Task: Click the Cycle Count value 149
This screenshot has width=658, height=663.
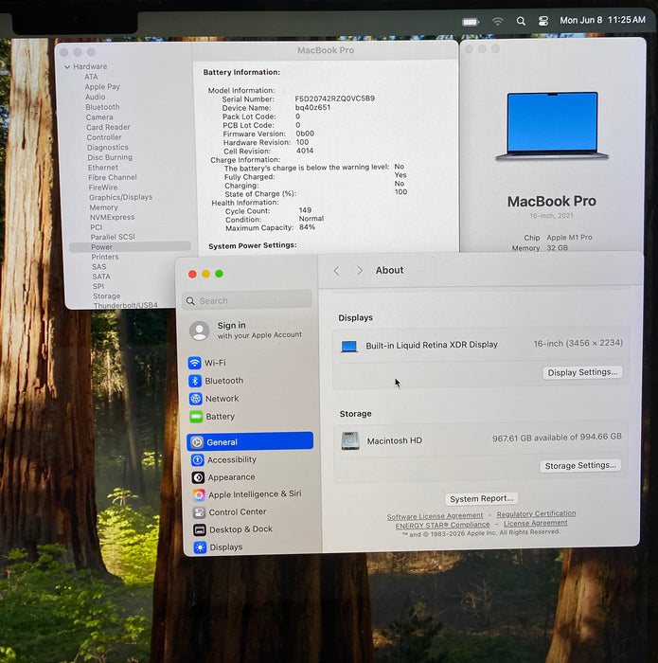Action: pos(305,210)
